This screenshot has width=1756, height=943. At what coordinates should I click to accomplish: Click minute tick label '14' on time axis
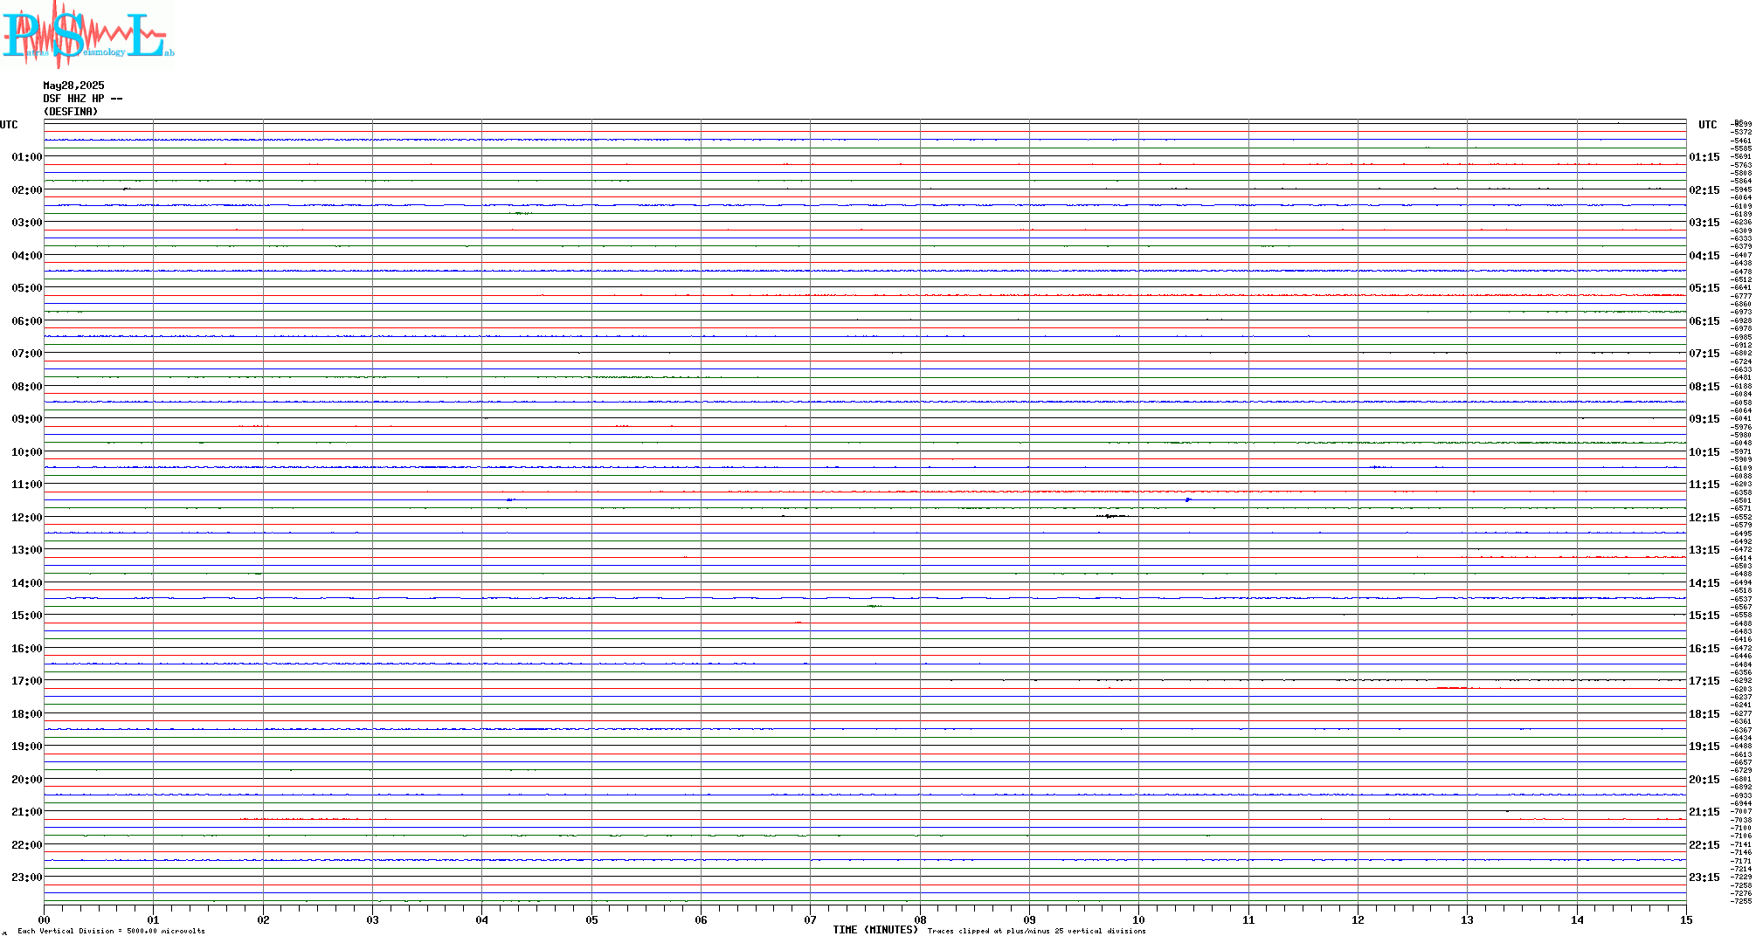coord(1578,919)
